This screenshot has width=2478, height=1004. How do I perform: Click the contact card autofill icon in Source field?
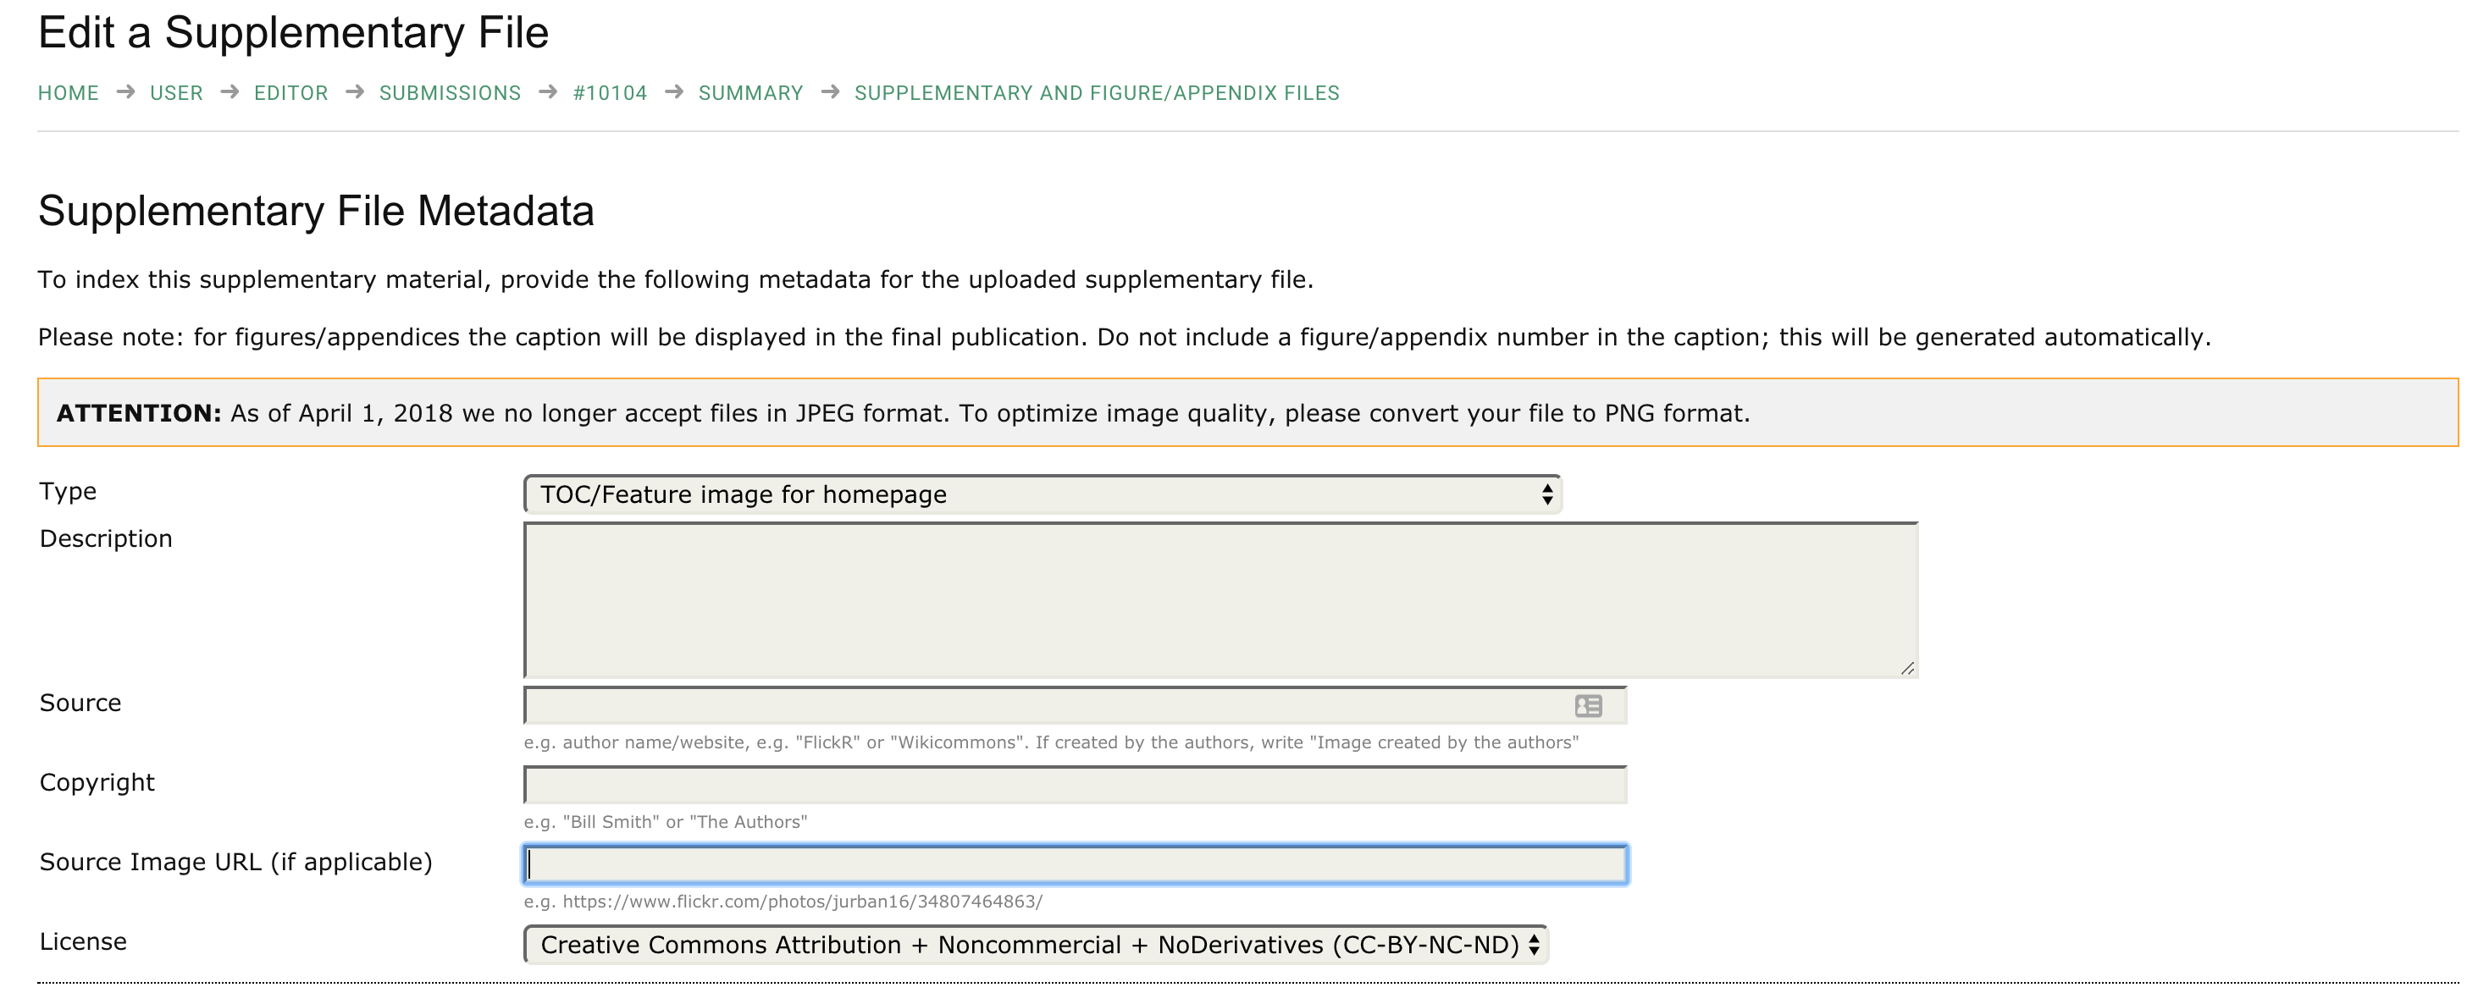tap(1588, 706)
